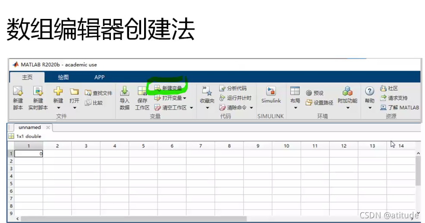The width and height of the screenshot is (425, 223).
Task: Click the MATLAB logo in title bar
Action: click(x=16, y=64)
